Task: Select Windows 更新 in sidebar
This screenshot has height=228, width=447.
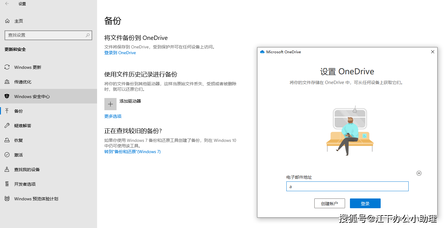Action: [x=49, y=67]
